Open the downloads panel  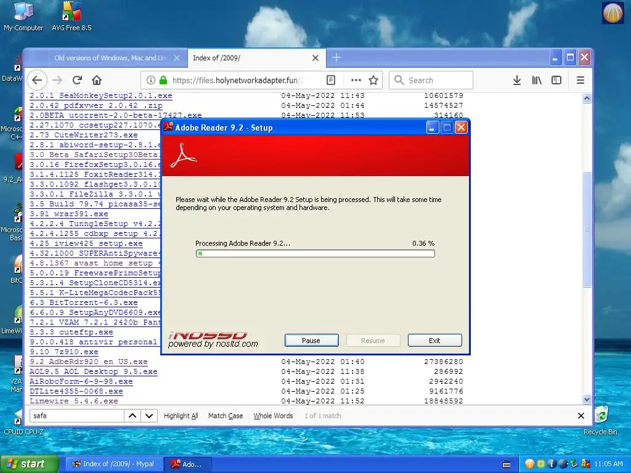pyautogui.click(x=517, y=80)
